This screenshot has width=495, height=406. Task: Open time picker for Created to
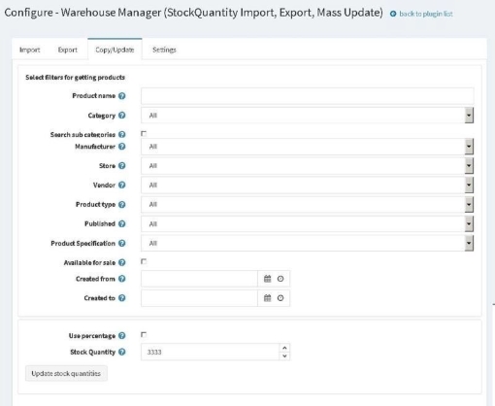(280, 298)
